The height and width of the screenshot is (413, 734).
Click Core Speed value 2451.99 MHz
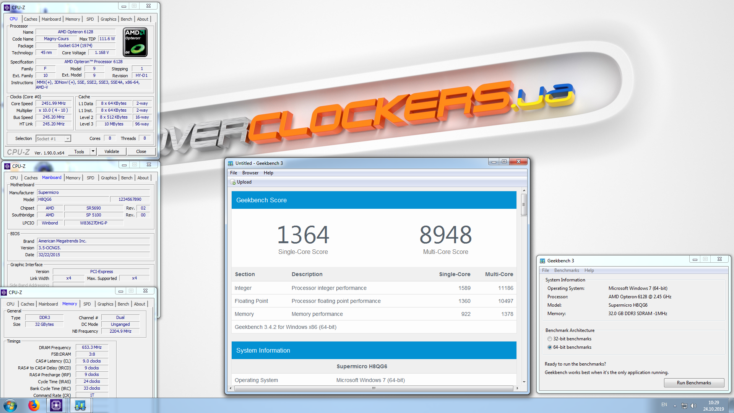coord(54,104)
